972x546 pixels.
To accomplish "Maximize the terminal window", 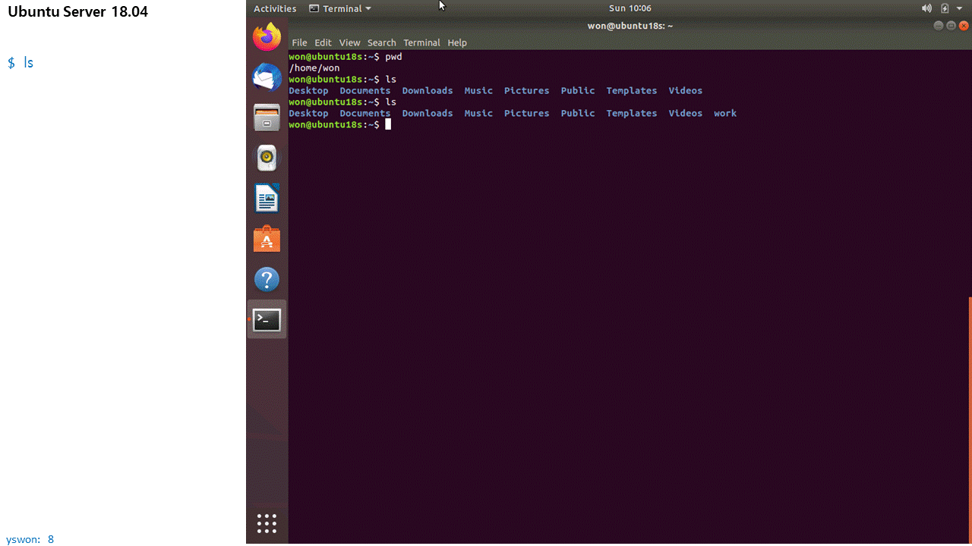I will (951, 26).
